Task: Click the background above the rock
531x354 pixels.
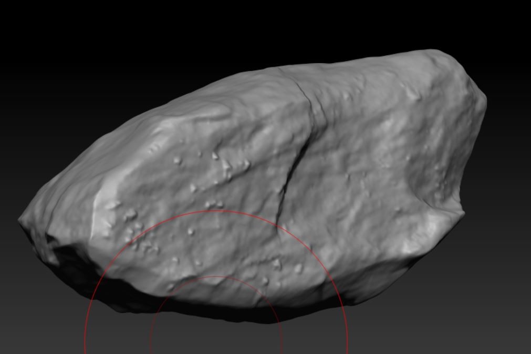Action: point(263,26)
